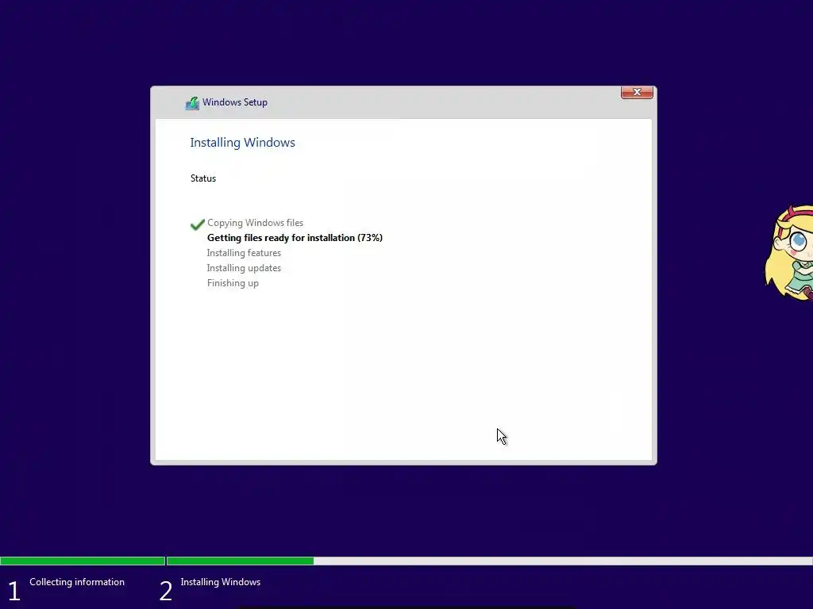Image resolution: width=813 pixels, height=609 pixels.
Task: Click the large number 1 stage indicator
Action: [14, 591]
